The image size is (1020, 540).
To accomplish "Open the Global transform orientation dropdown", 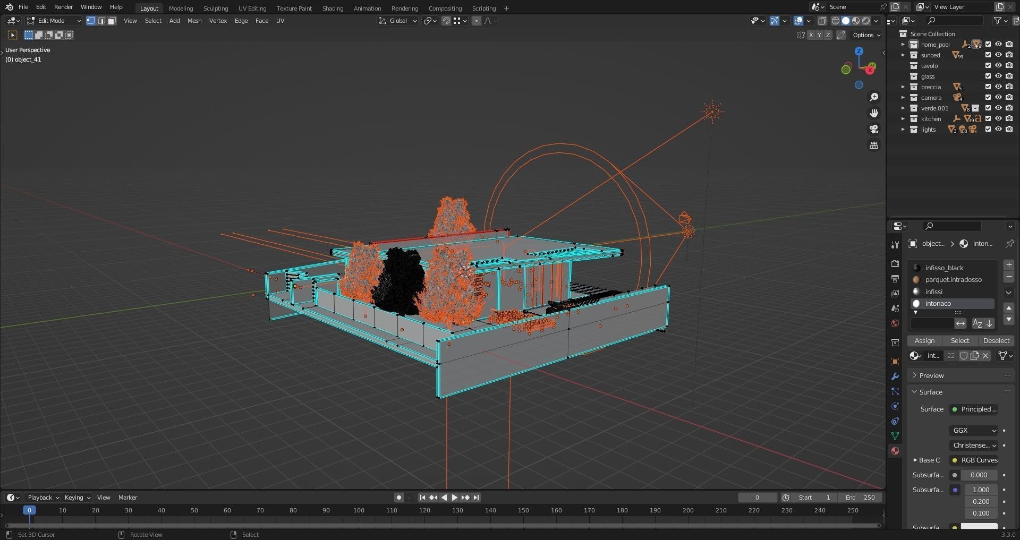I will tap(398, 21).
